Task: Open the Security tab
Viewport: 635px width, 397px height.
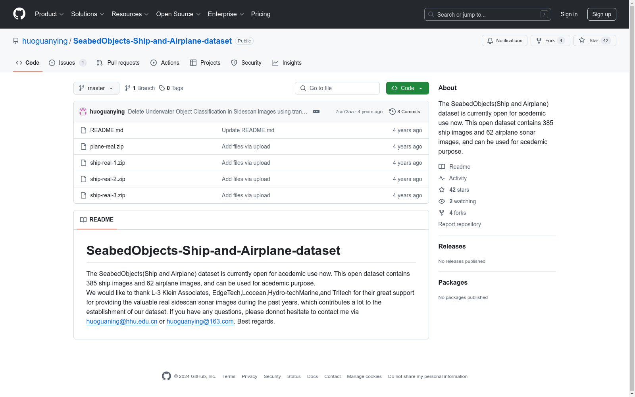Action: [246, 63]
